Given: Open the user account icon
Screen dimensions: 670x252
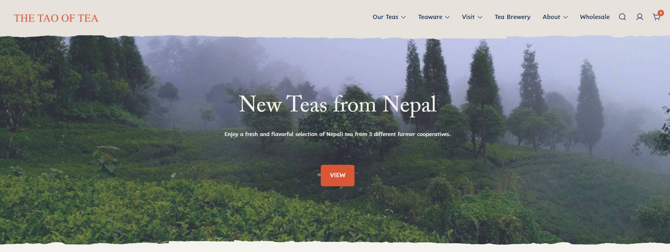Looking at the screenshot, I should [639, 17].
